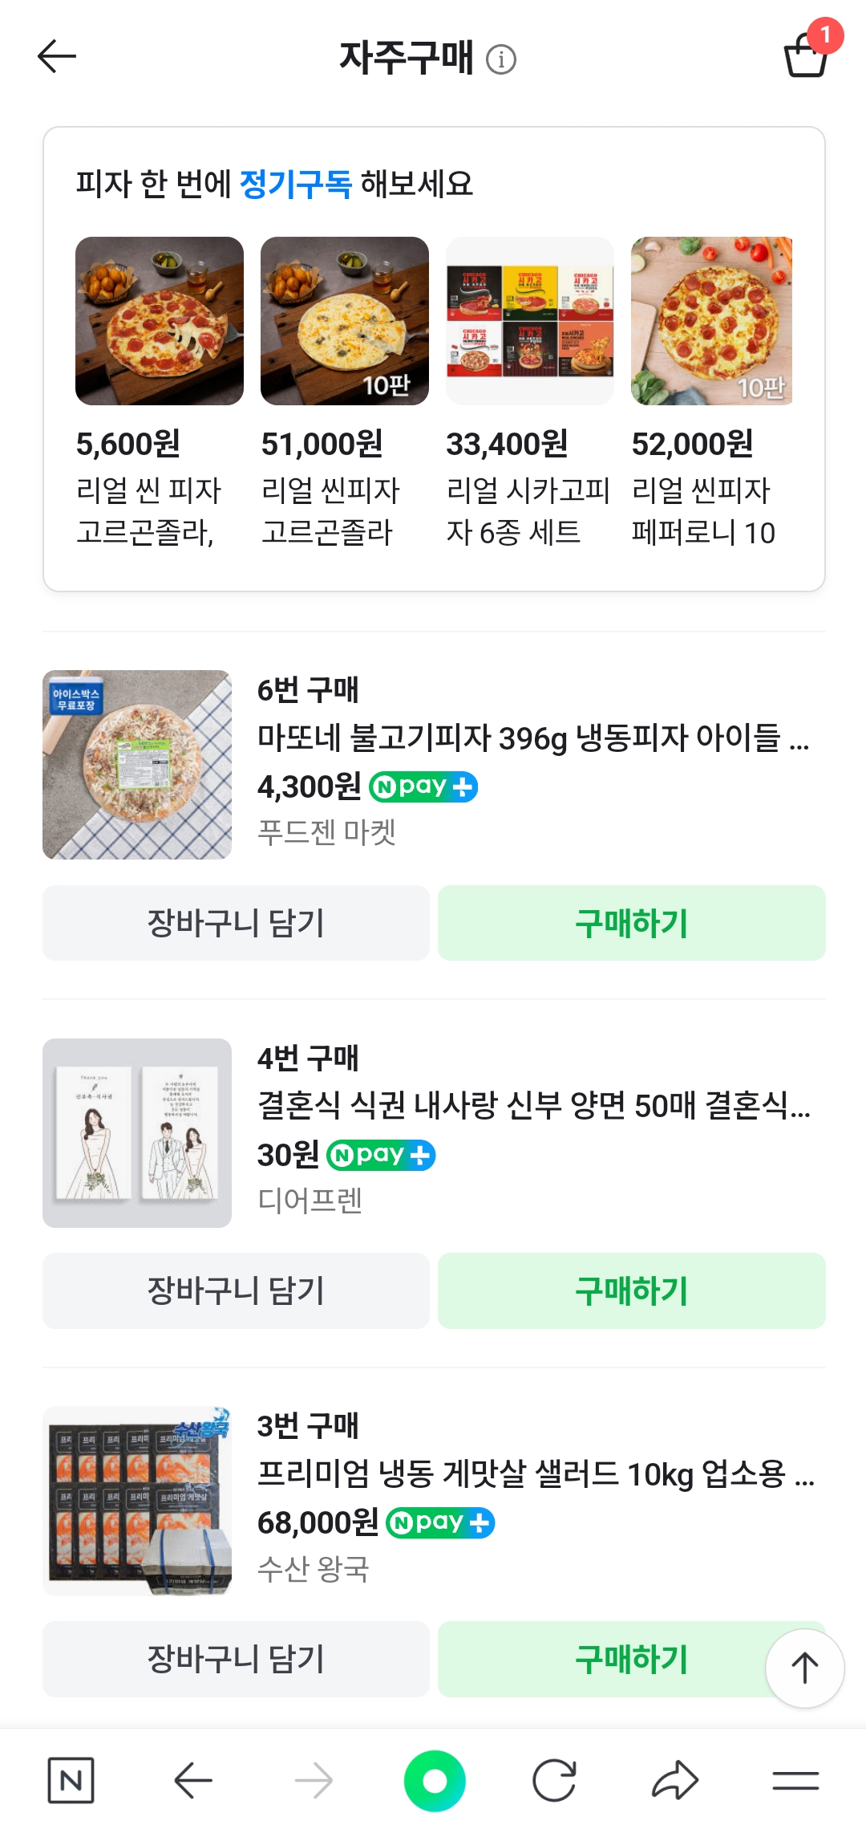Tap the green Naver search circle button

[x=434, y=1780]
